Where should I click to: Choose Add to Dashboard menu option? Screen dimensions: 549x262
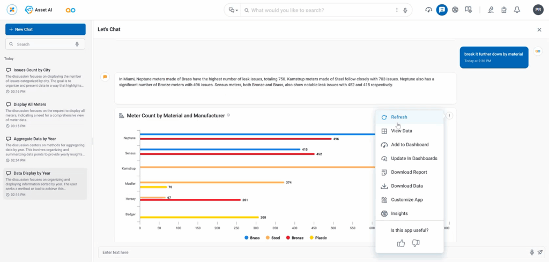(409, 145)
